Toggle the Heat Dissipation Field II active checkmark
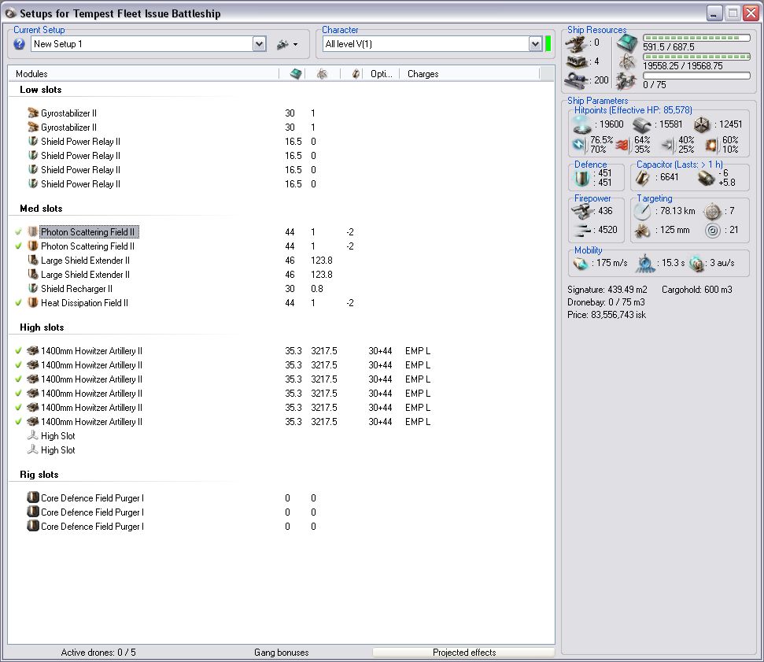Screen dimensions: 764x662 tap(19, 302)
